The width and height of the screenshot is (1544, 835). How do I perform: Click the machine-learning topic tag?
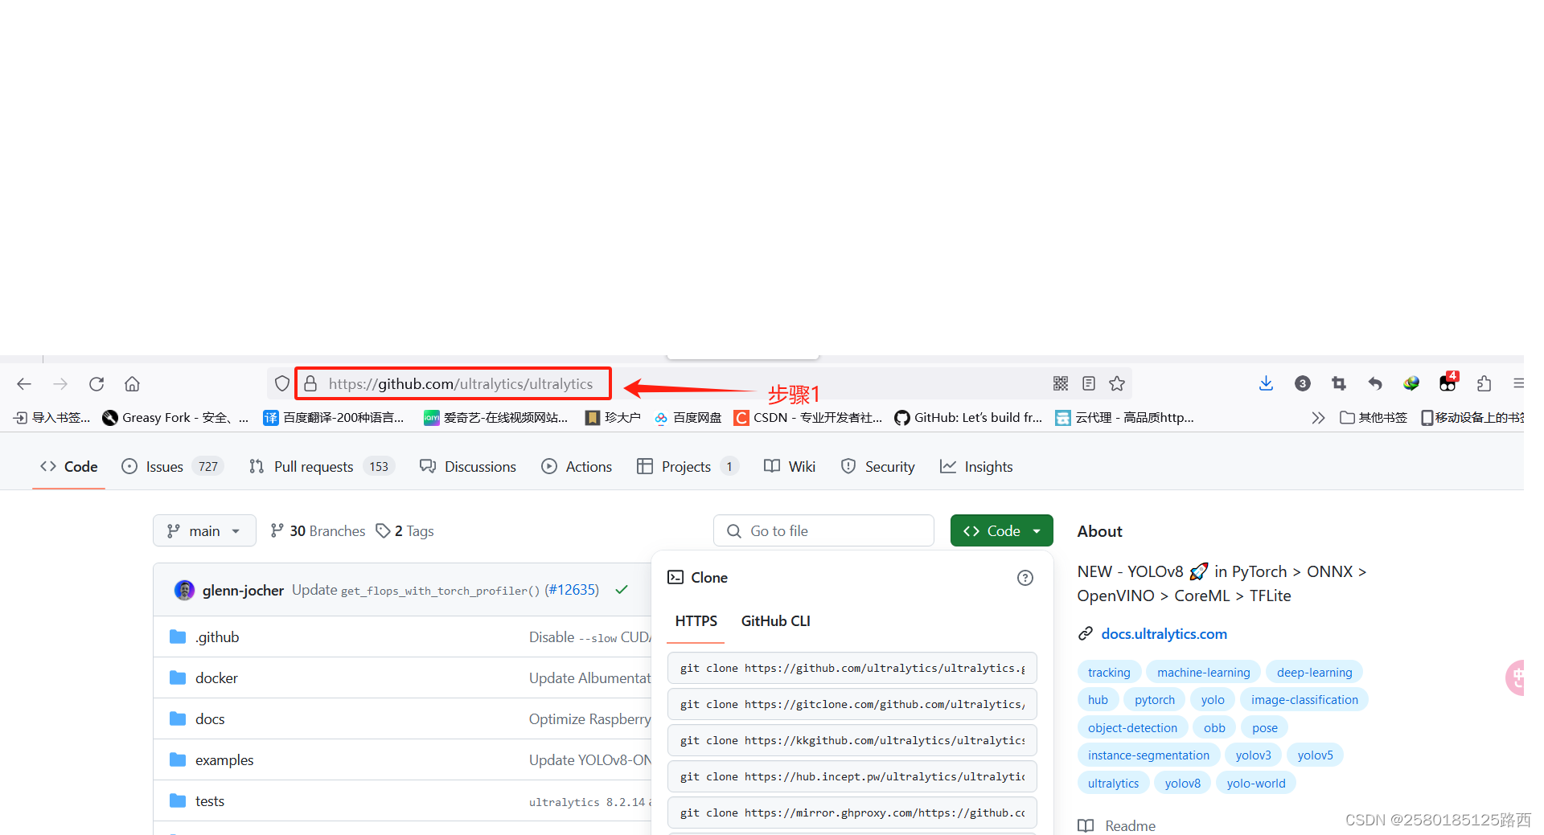tap(1203, 673)
